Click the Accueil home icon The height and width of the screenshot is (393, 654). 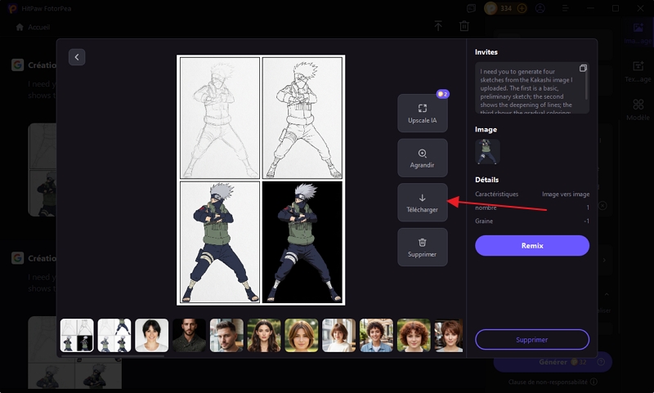(x=19, y=27)
